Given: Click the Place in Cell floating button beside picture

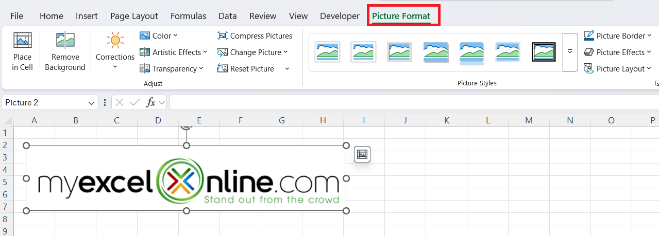Looking at the screenshot, I should (362, 154).
